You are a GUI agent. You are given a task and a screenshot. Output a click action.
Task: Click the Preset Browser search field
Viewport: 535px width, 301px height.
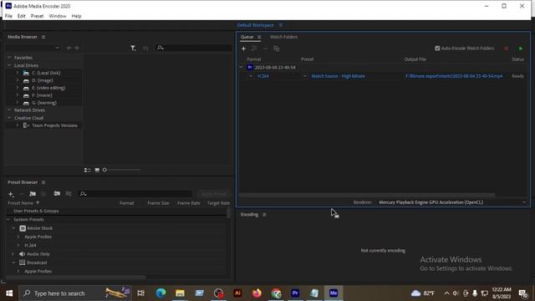coord(135,194)
